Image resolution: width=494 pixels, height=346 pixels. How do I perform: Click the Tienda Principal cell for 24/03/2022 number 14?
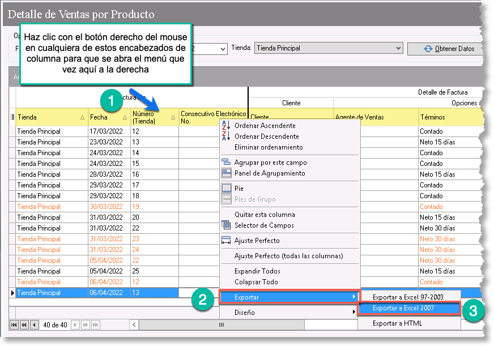coord(52,153)
